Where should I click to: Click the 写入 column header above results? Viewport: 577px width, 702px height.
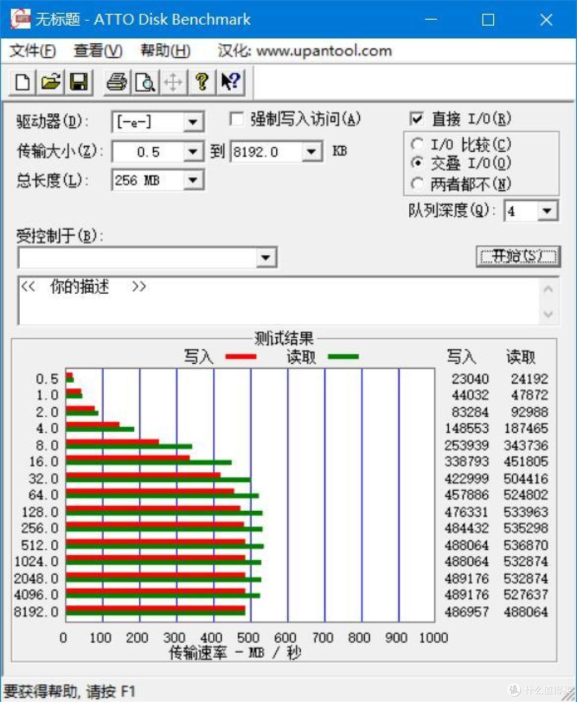(x=462, y=356)
